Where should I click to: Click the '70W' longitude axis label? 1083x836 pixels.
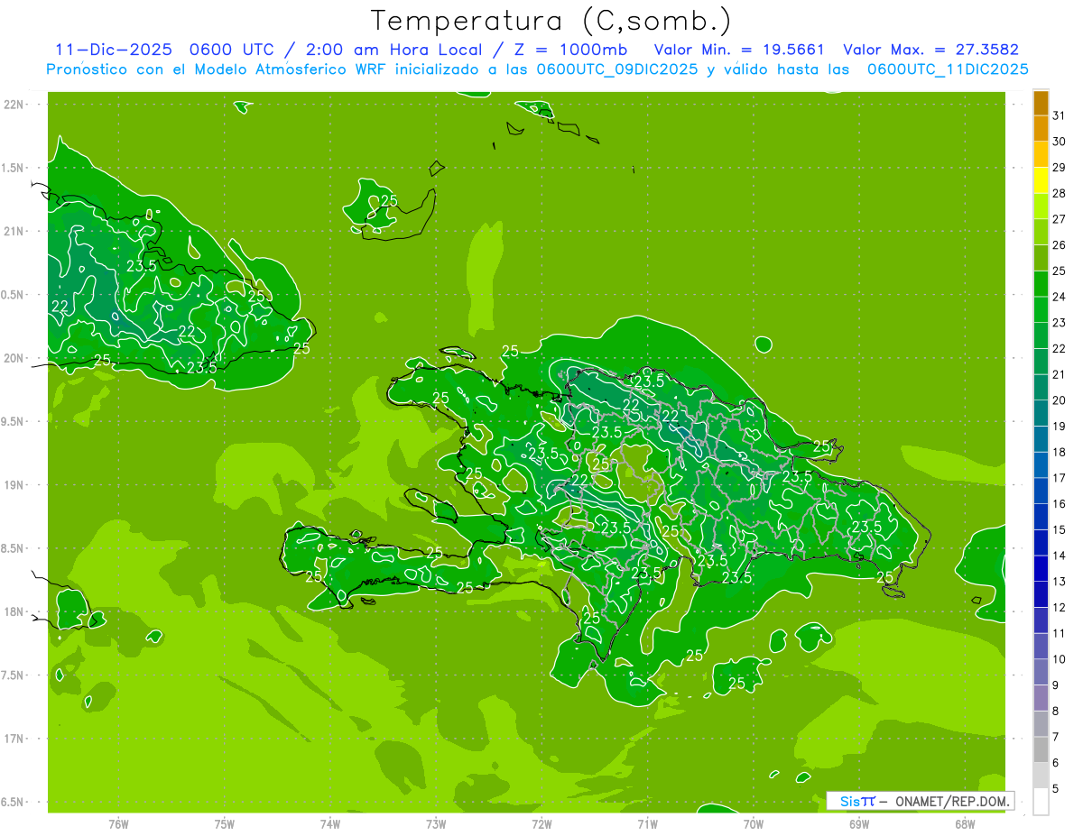click(754, 824)
